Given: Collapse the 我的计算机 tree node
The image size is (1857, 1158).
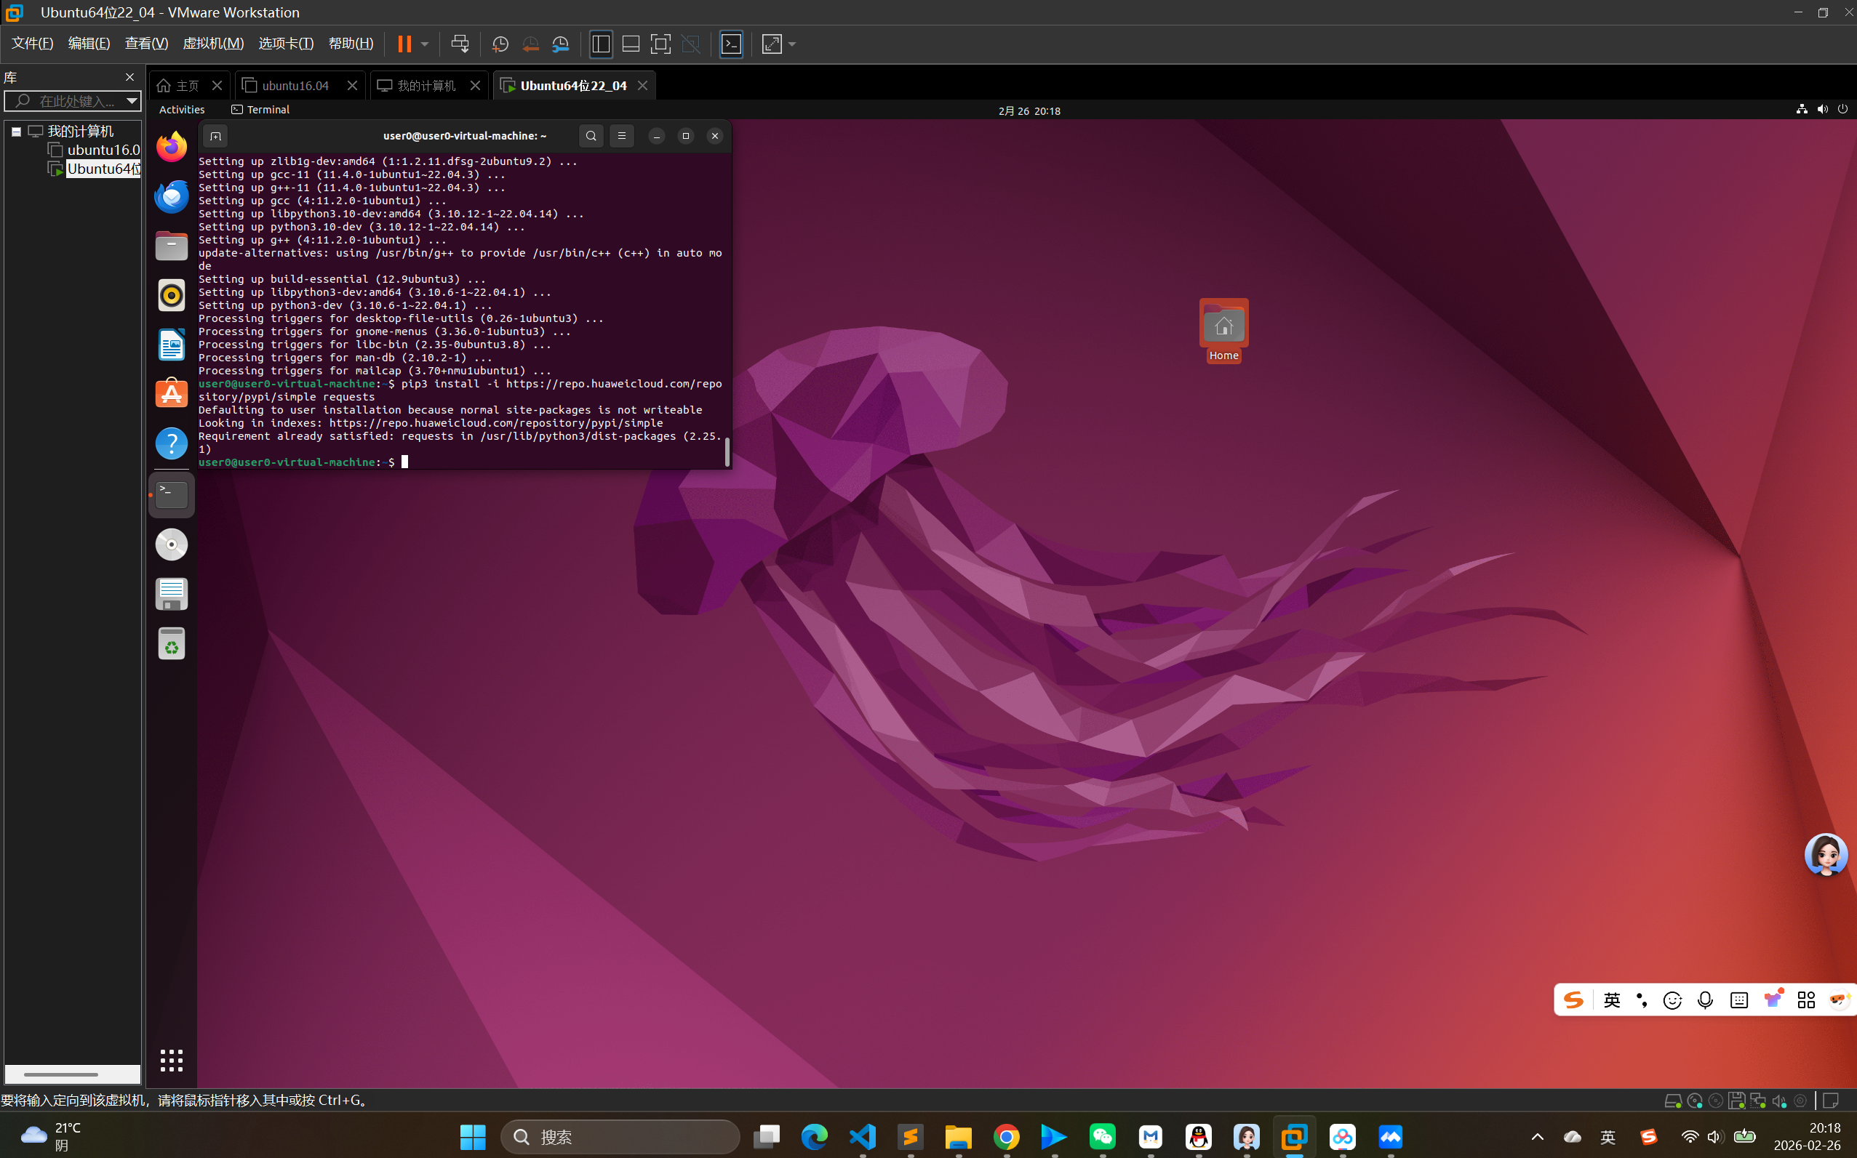Looking at the screenshot, I should click(x=16, y=131).
